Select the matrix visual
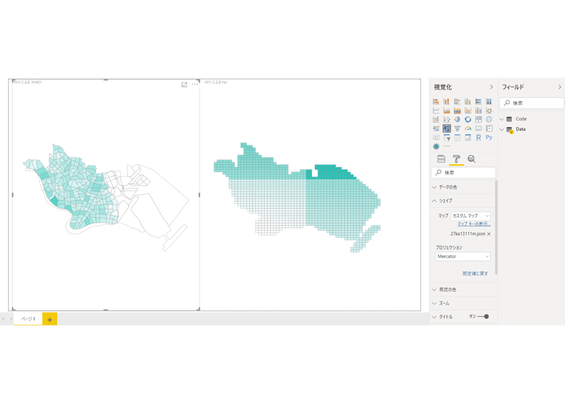The width and height of the screenshot is (565, 403). [x=468, y=137]
